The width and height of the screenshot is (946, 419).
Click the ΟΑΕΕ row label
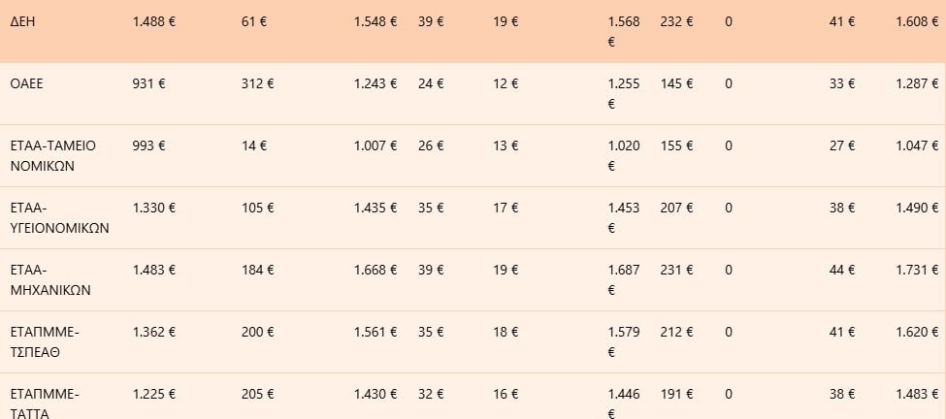[26, 83]
